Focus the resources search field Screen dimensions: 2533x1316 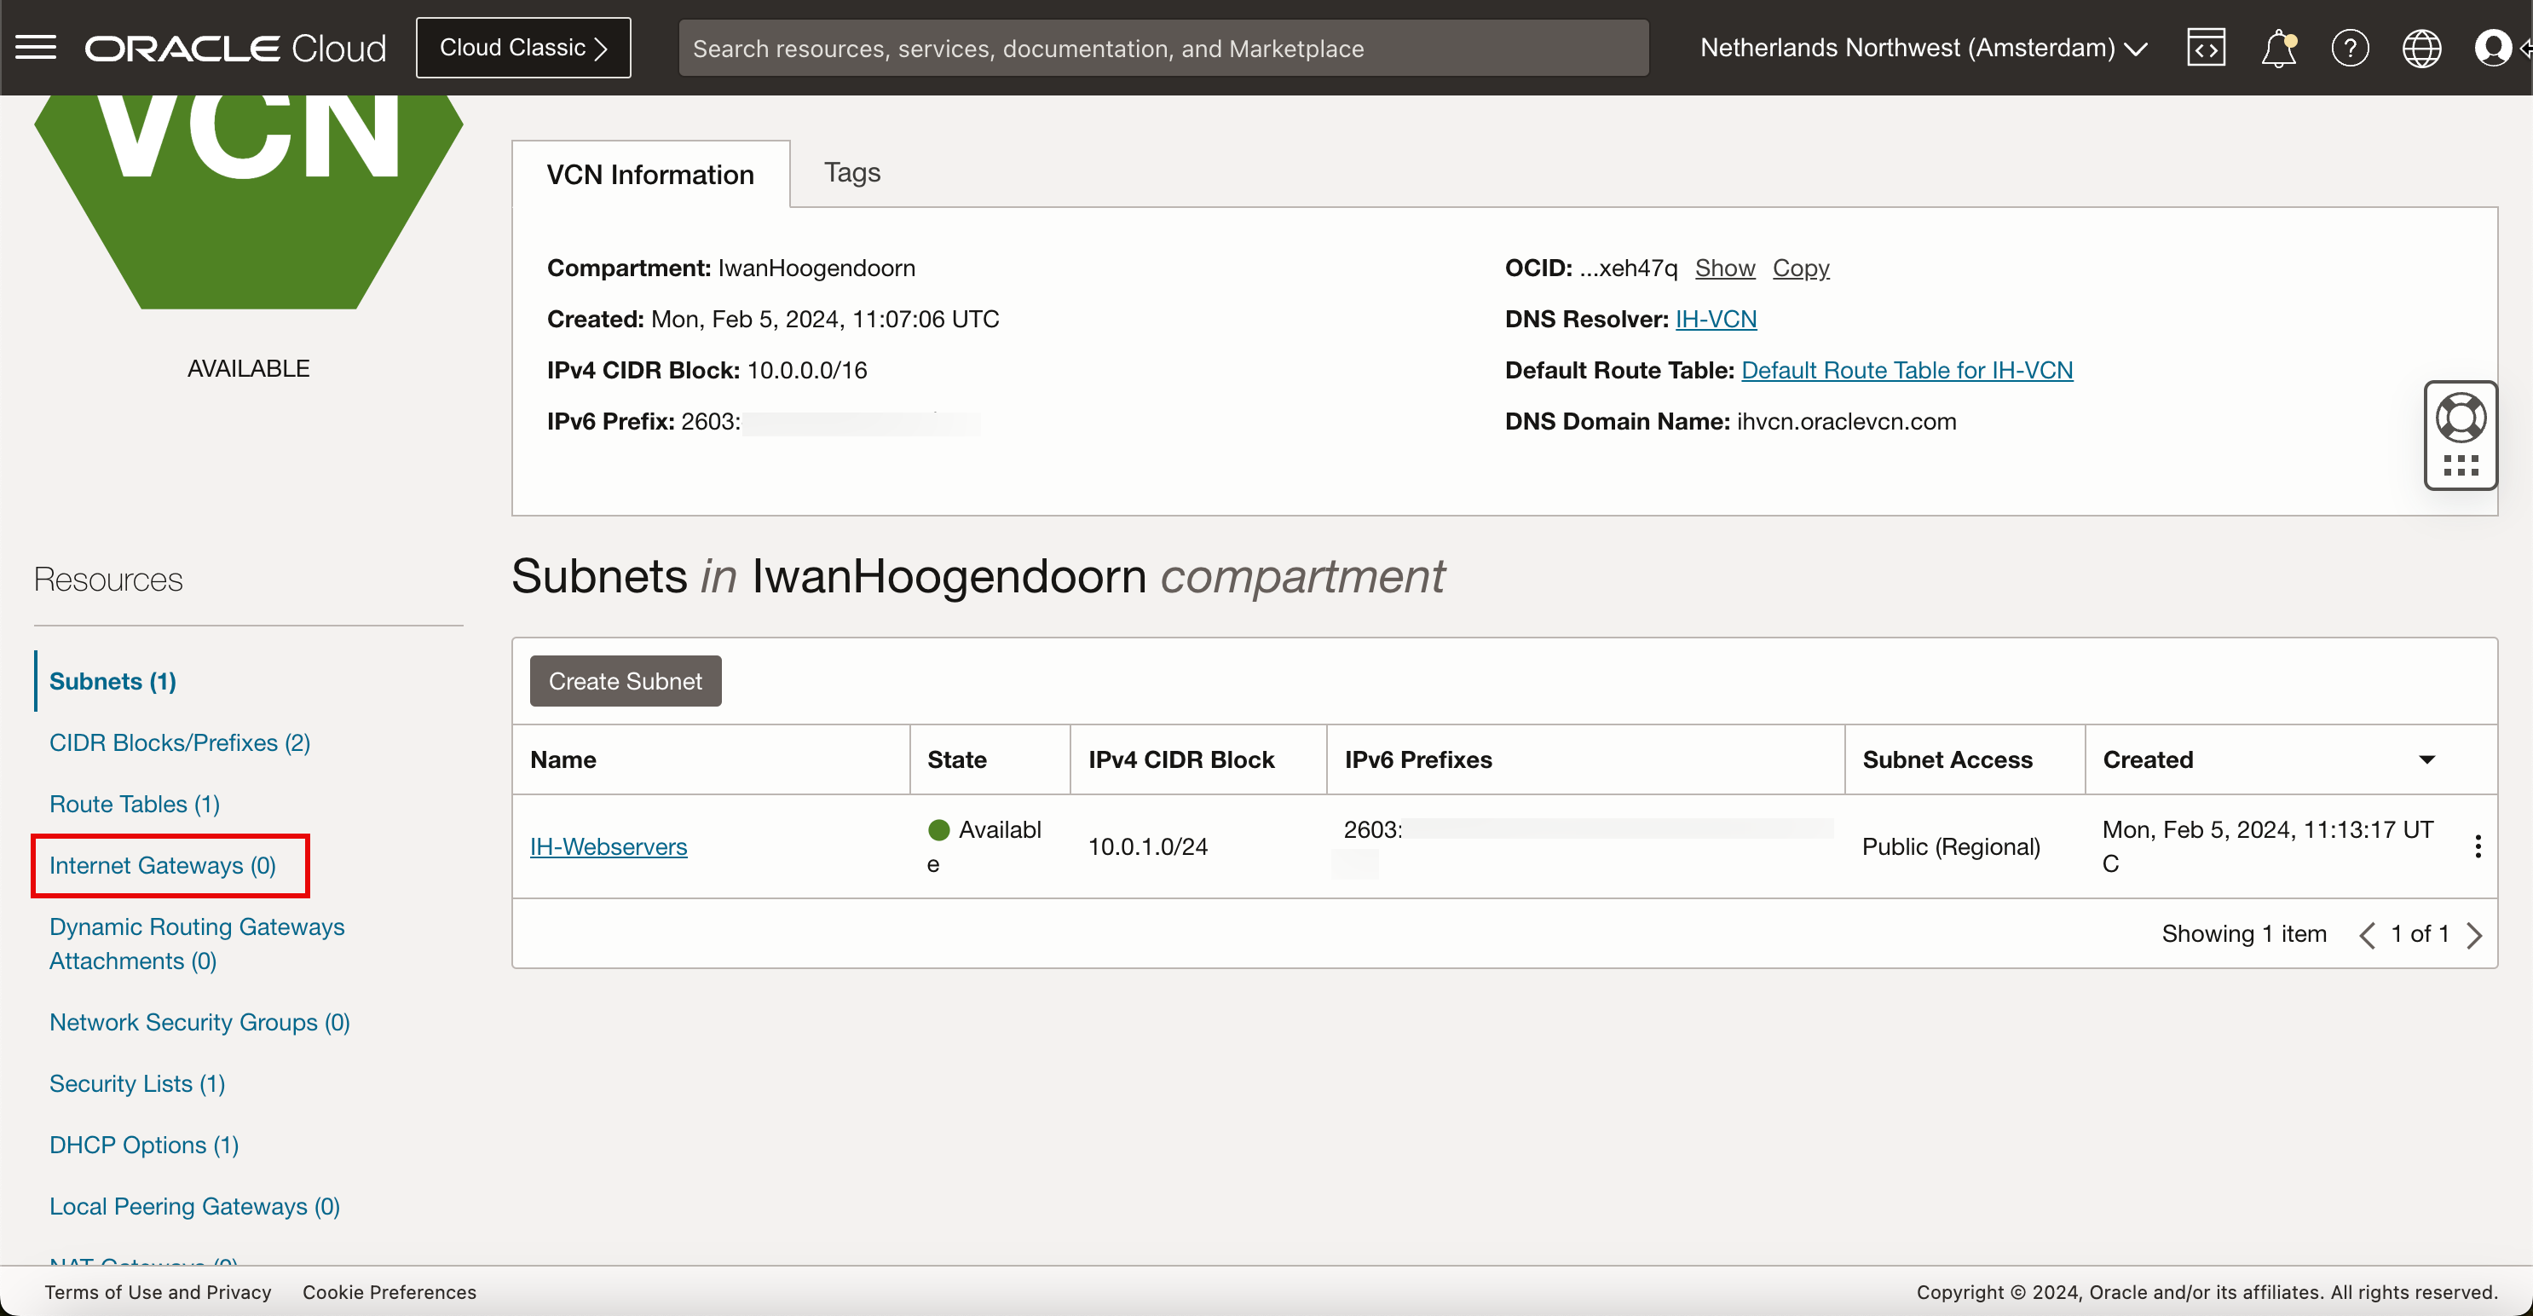pos(1163,47)
